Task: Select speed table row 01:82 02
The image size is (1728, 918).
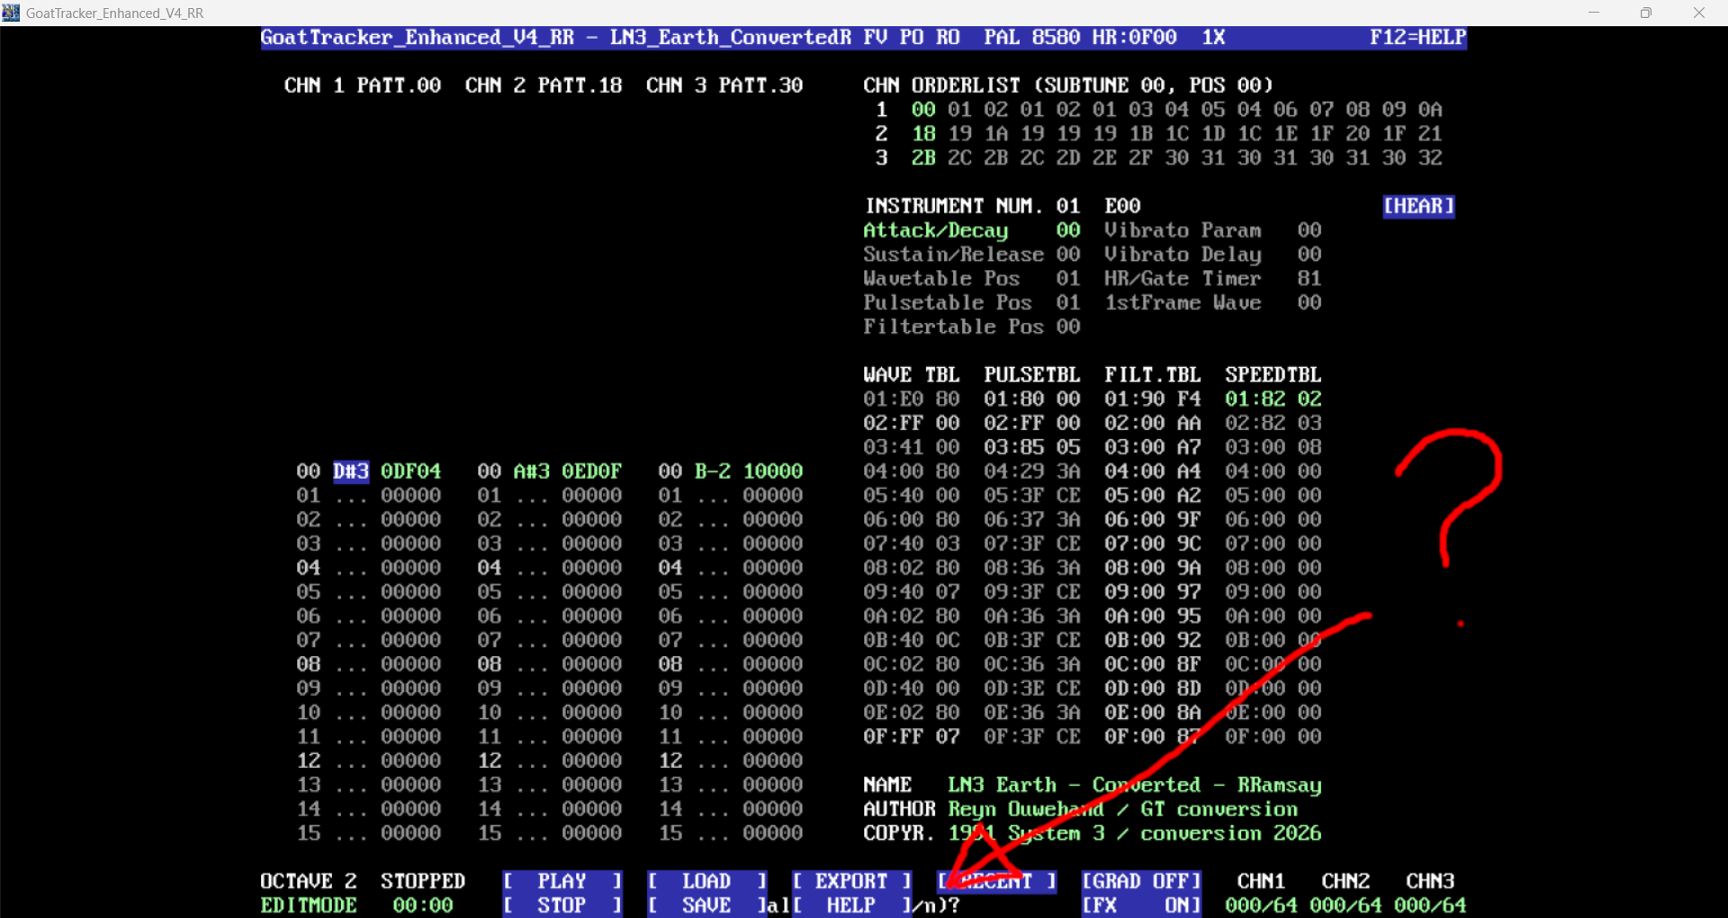Action: [x=1273, y=399]
